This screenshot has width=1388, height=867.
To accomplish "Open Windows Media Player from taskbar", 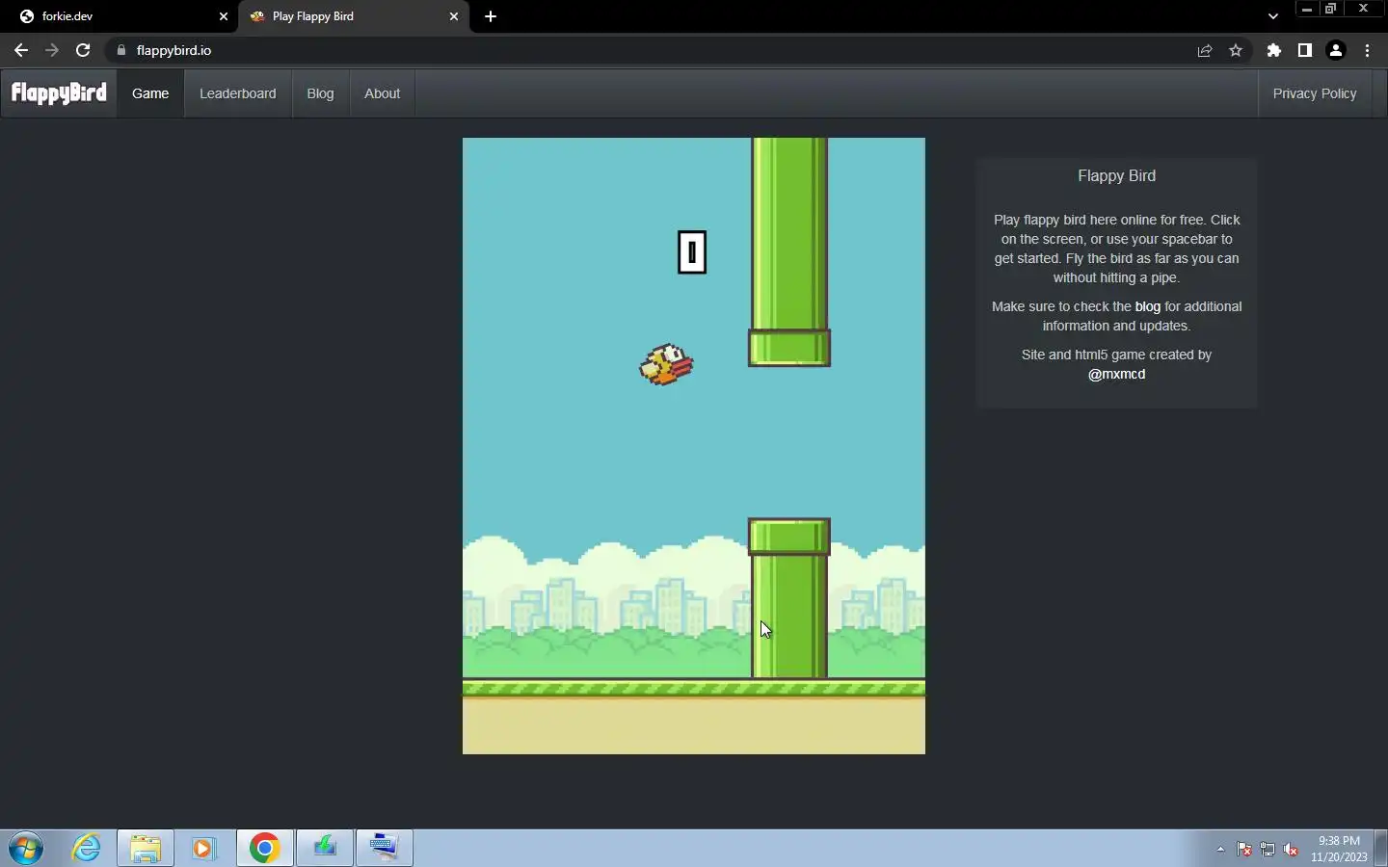I will (x=203, y=848).
